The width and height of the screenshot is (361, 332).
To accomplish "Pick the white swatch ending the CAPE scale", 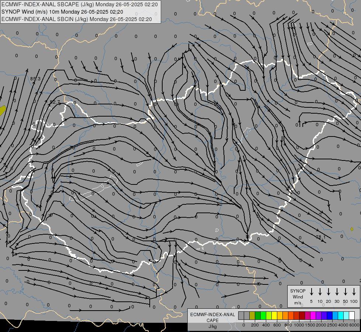I will [x=352, y=315].
